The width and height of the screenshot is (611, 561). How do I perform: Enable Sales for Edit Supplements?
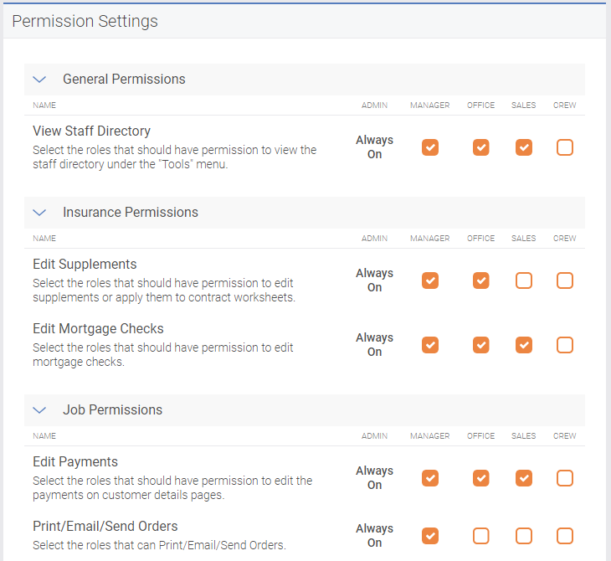click(524, 280)
